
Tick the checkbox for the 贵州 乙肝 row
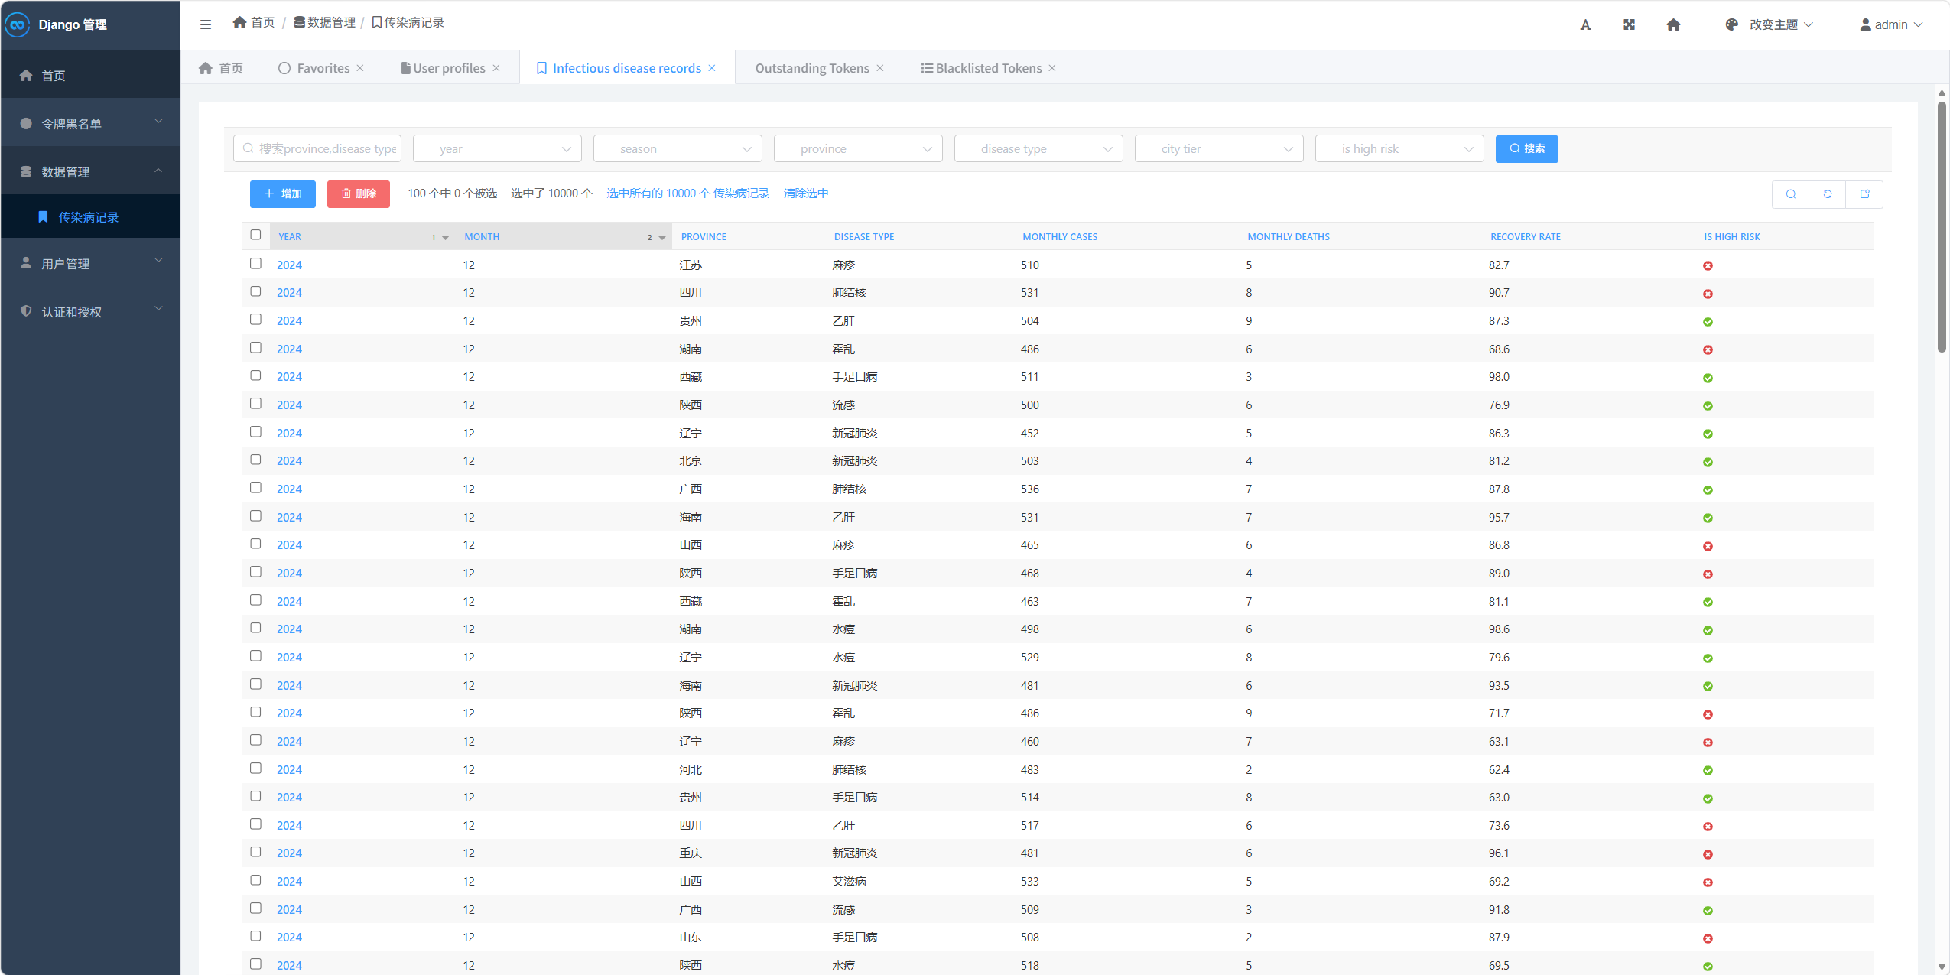[x=255, y=320]
